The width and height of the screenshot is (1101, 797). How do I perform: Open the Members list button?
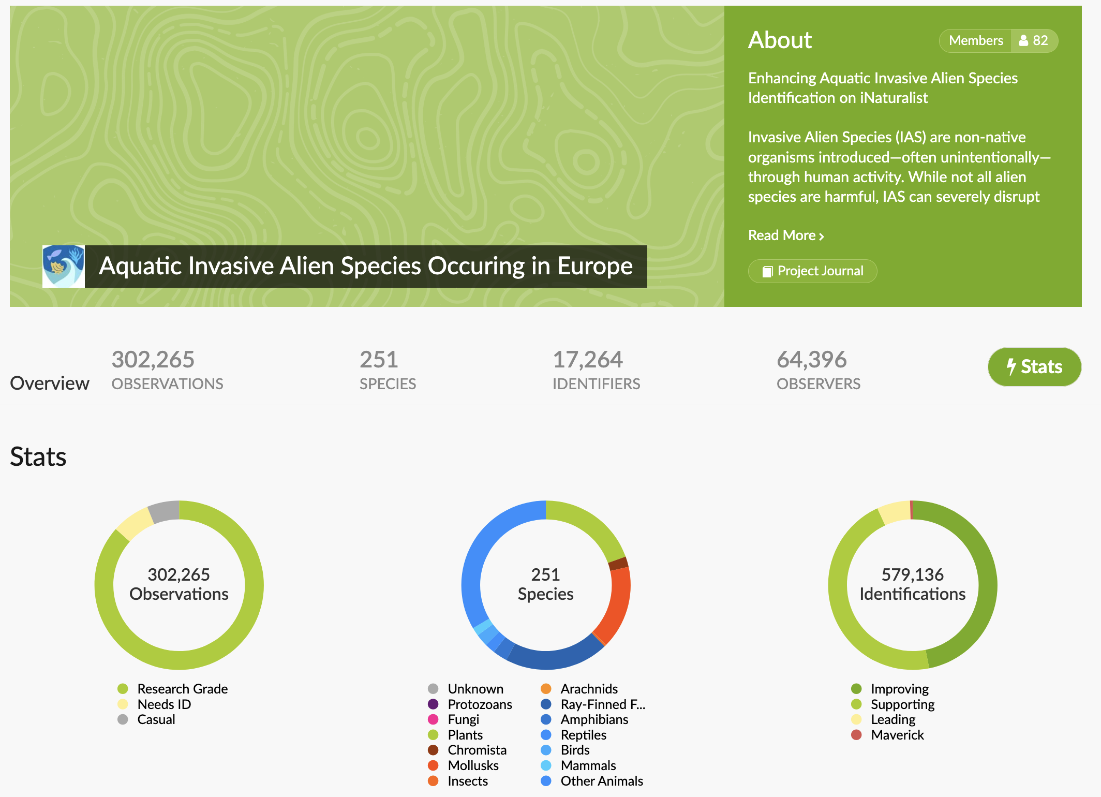pos(975,40)
